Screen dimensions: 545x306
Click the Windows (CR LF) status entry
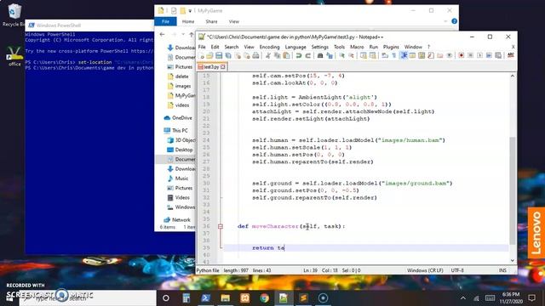[425, 270]
